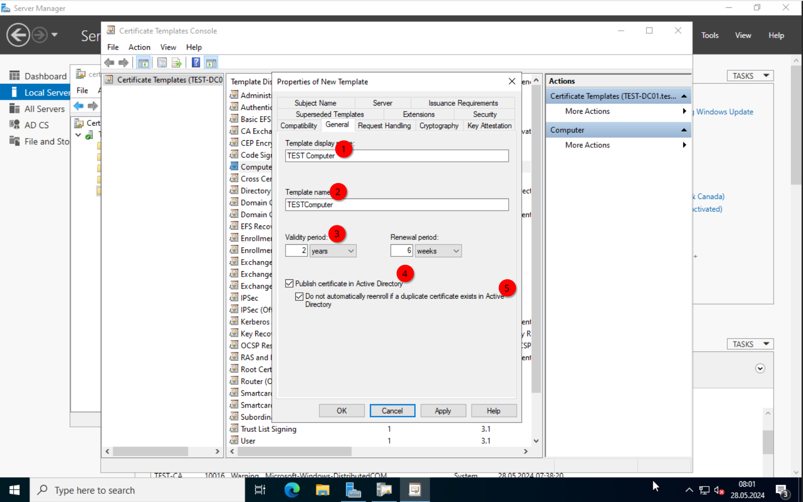Collapse the Computer actions section
Image resolution: width=803 pixels, height=502 pixels.
pyautogui.click(x=684, y=130)
